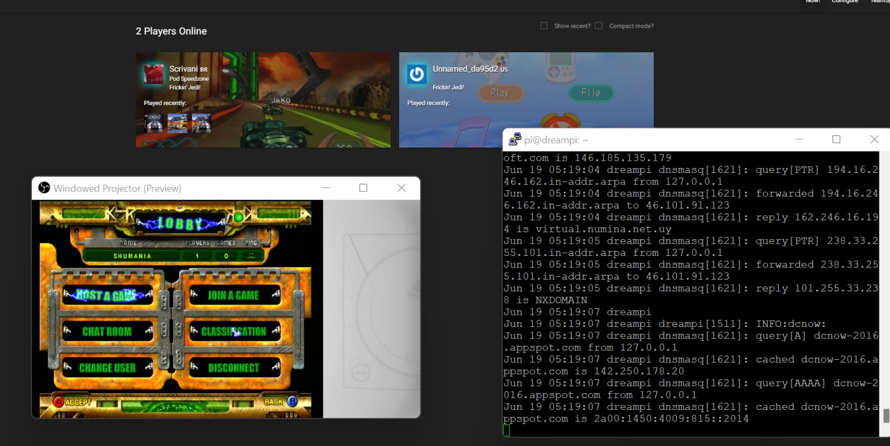The image size is (890, 446).
Task: Click the INFO:dcnow: log line
Action: [x=665, y=324]
